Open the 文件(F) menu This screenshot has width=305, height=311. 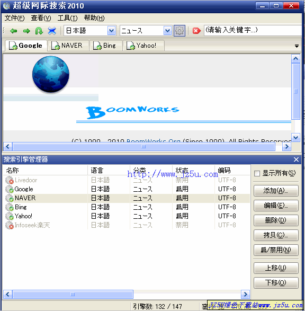(14, 18)
